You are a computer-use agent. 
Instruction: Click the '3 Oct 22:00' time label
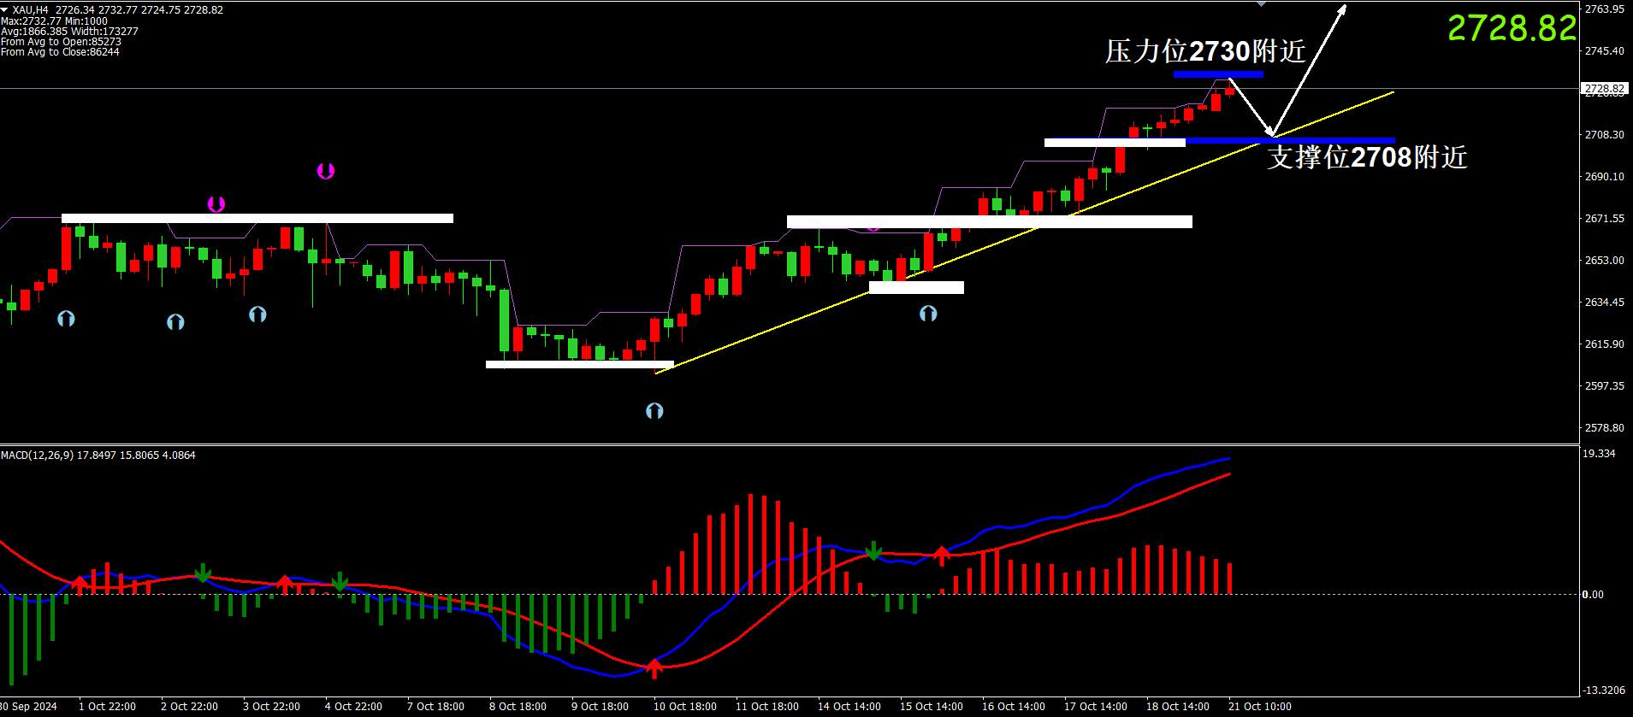coord(271,707)
